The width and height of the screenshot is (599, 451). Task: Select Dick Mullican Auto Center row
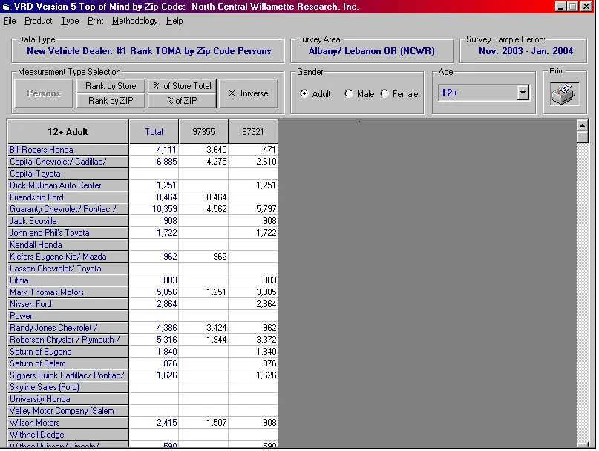coord(68,185)
